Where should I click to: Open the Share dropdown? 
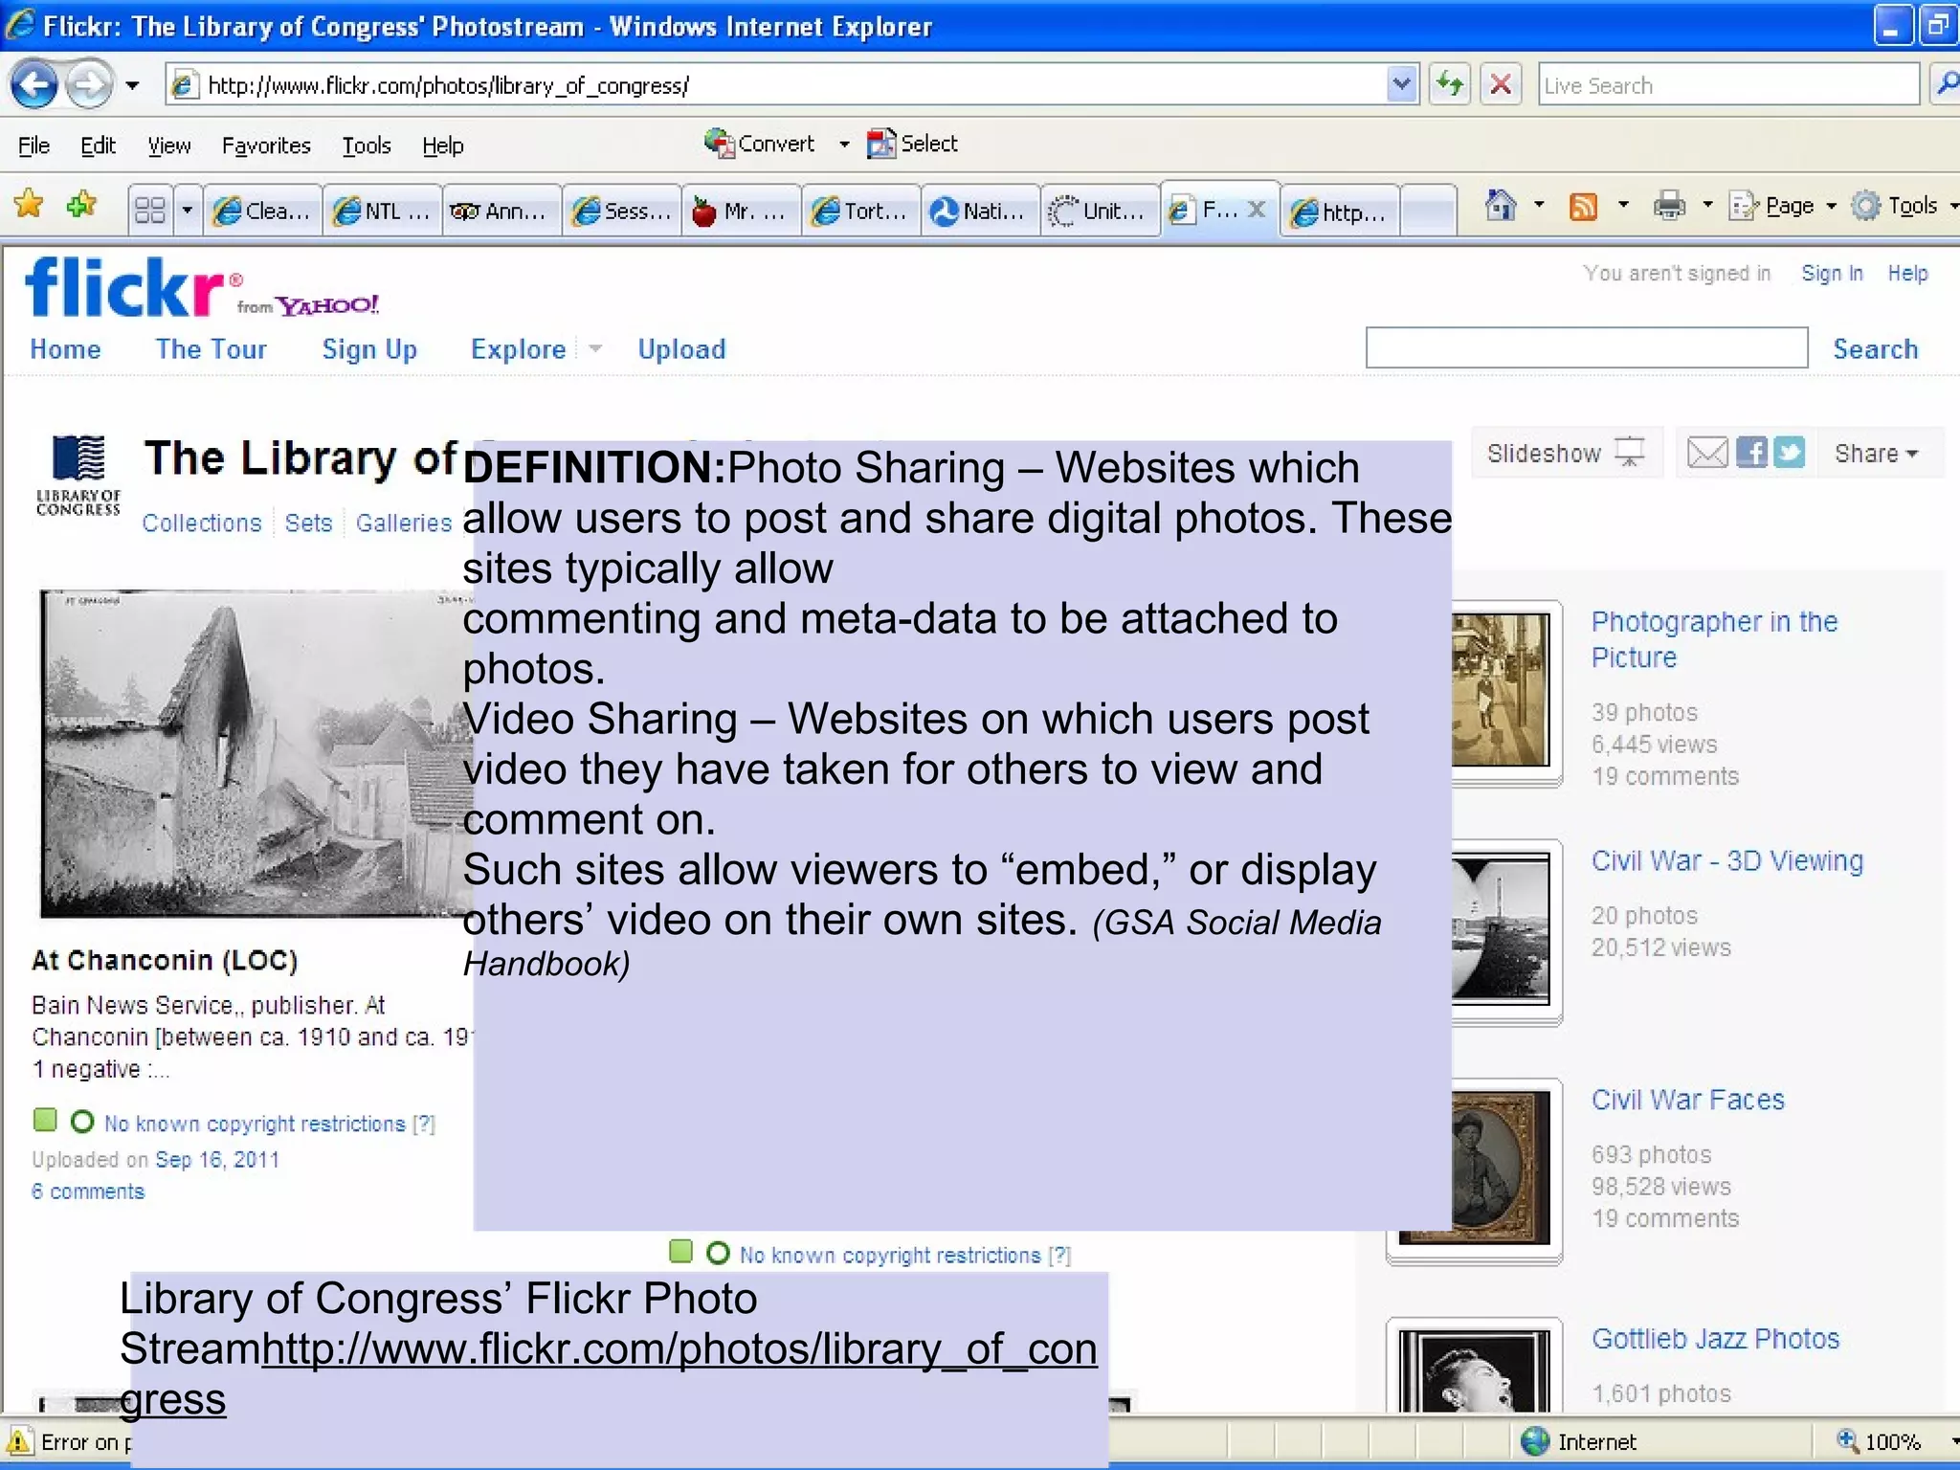1876,453
